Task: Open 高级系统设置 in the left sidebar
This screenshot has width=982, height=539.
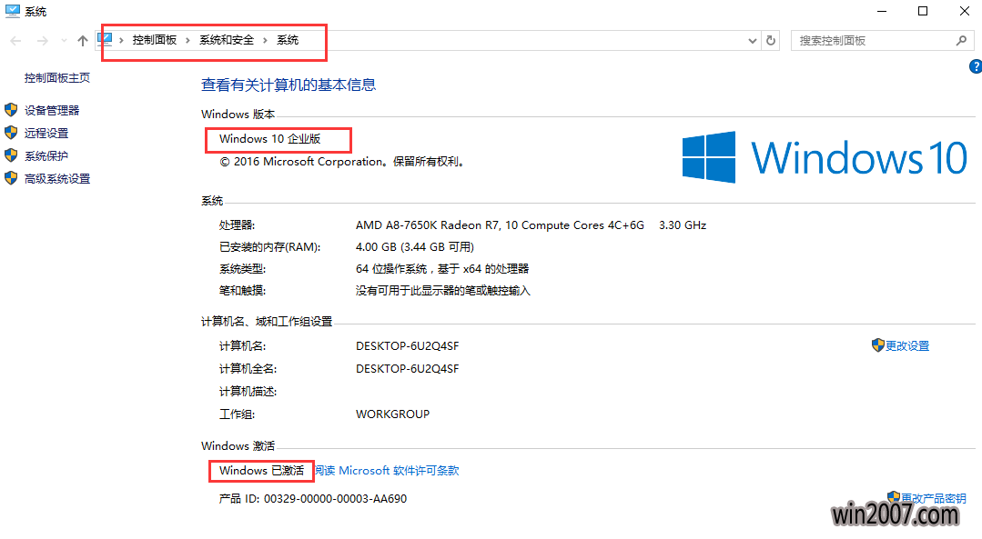Action: coord(57,179)
